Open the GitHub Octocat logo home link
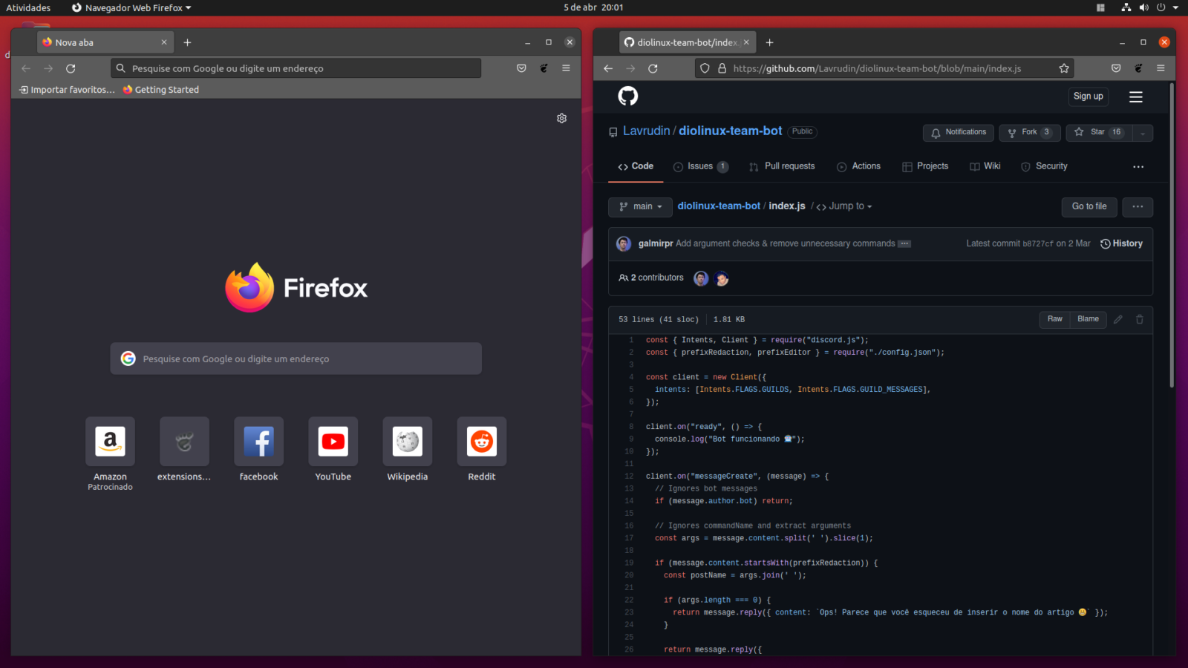 point(628,96)
